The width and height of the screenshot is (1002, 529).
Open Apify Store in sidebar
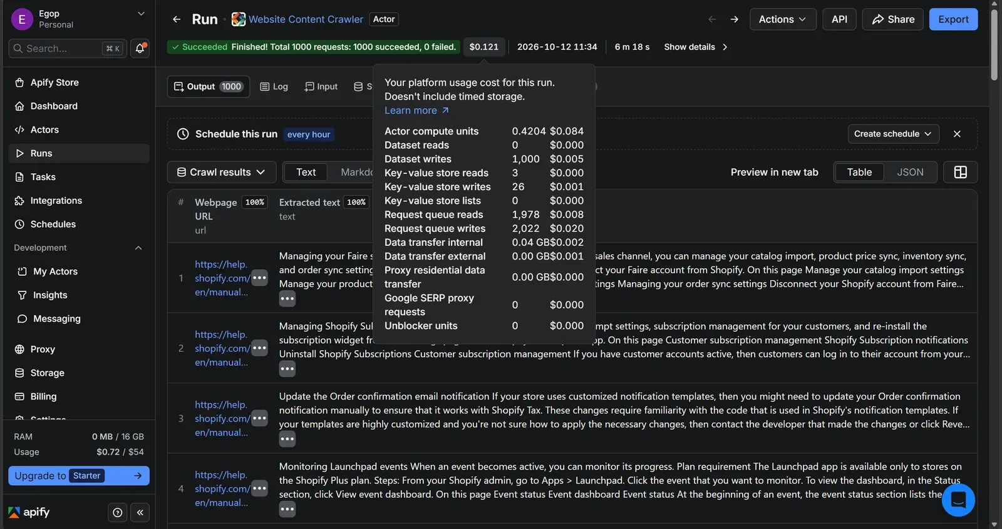pos(79,83)
